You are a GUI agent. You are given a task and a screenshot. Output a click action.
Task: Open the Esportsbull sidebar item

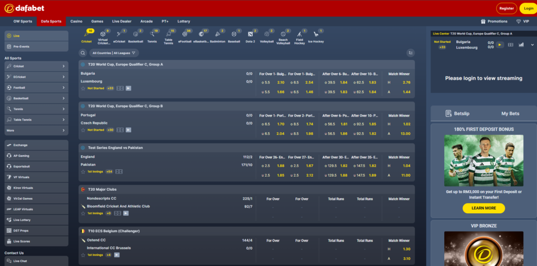click(36, 166)
